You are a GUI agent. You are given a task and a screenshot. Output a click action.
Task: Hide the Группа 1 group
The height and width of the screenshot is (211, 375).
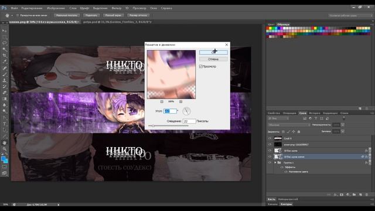(270, 163)
